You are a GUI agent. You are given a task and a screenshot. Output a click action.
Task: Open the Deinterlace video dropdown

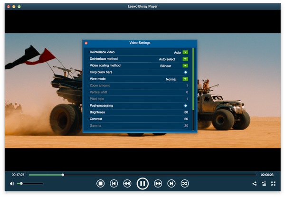pyautogui.click(x=185, y=52)
